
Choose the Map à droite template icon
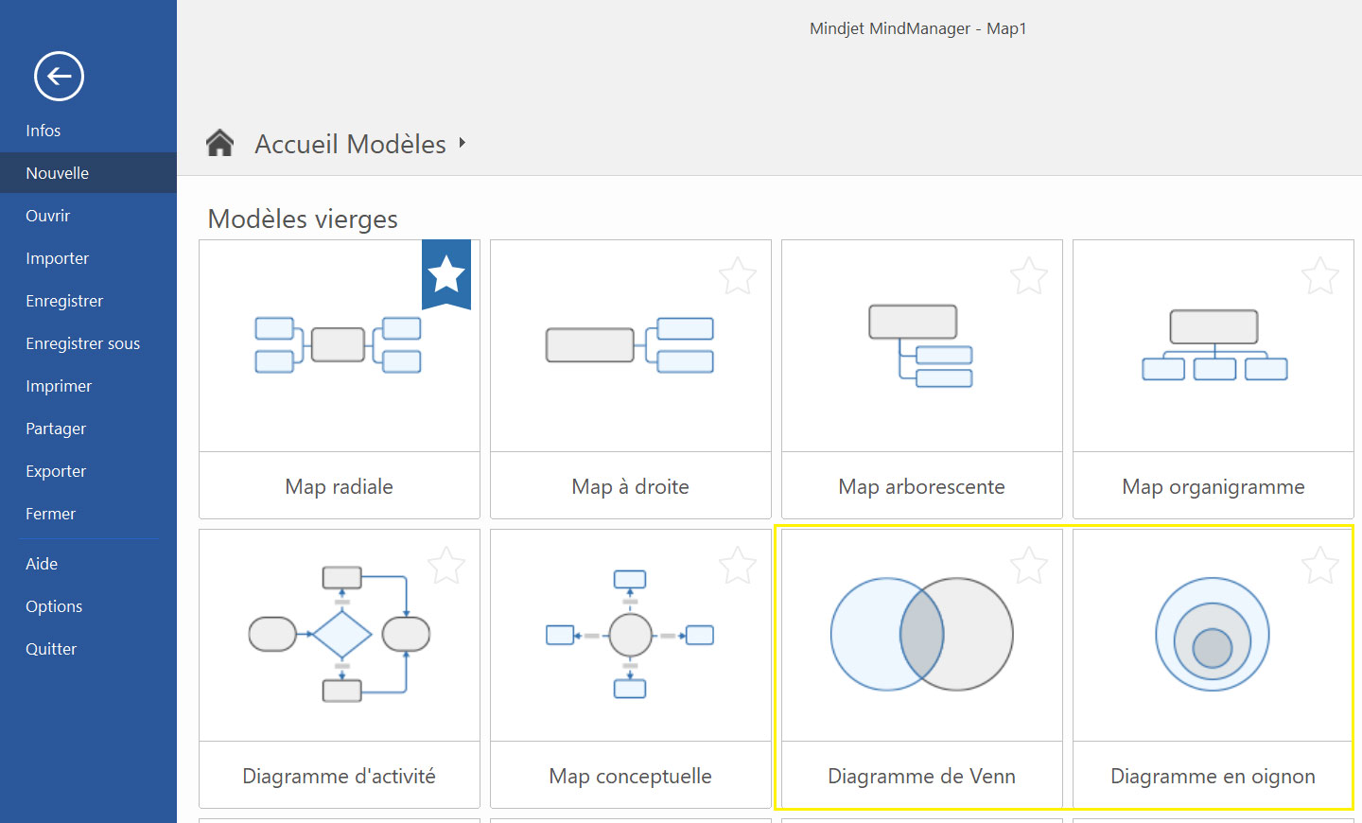[x=630, y=345]
